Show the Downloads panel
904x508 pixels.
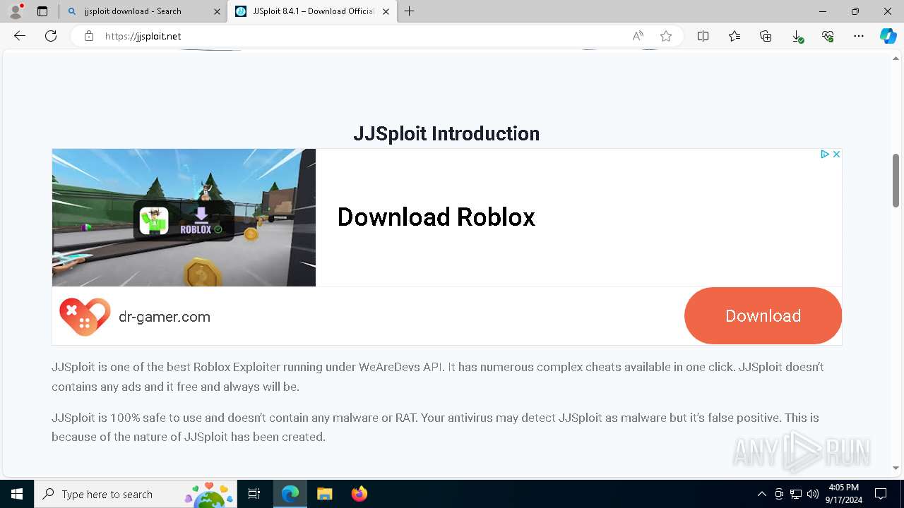[797, 36]
